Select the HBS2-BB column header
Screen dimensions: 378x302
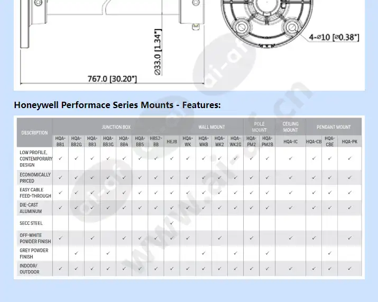[156, 141]
